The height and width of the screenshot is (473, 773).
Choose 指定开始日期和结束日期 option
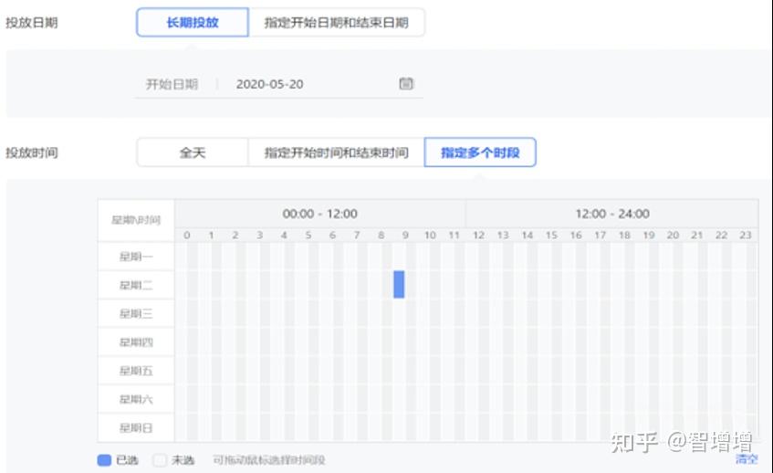click(x=336, y=22)
